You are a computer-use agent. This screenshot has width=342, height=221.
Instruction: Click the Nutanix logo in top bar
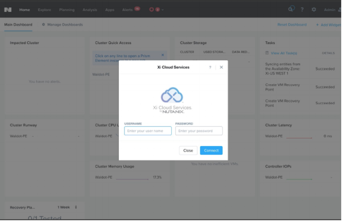pos(8,10)
